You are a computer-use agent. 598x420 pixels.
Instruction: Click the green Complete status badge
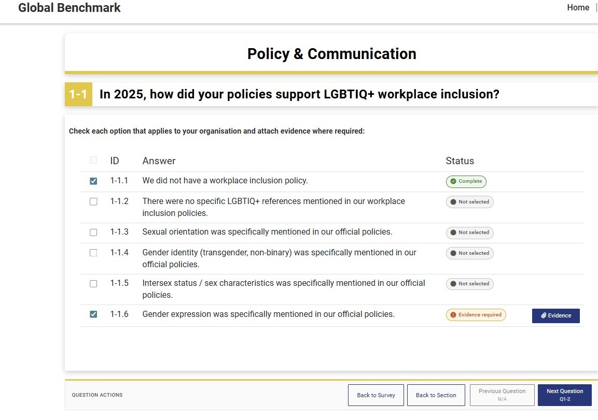pos(466,181)
